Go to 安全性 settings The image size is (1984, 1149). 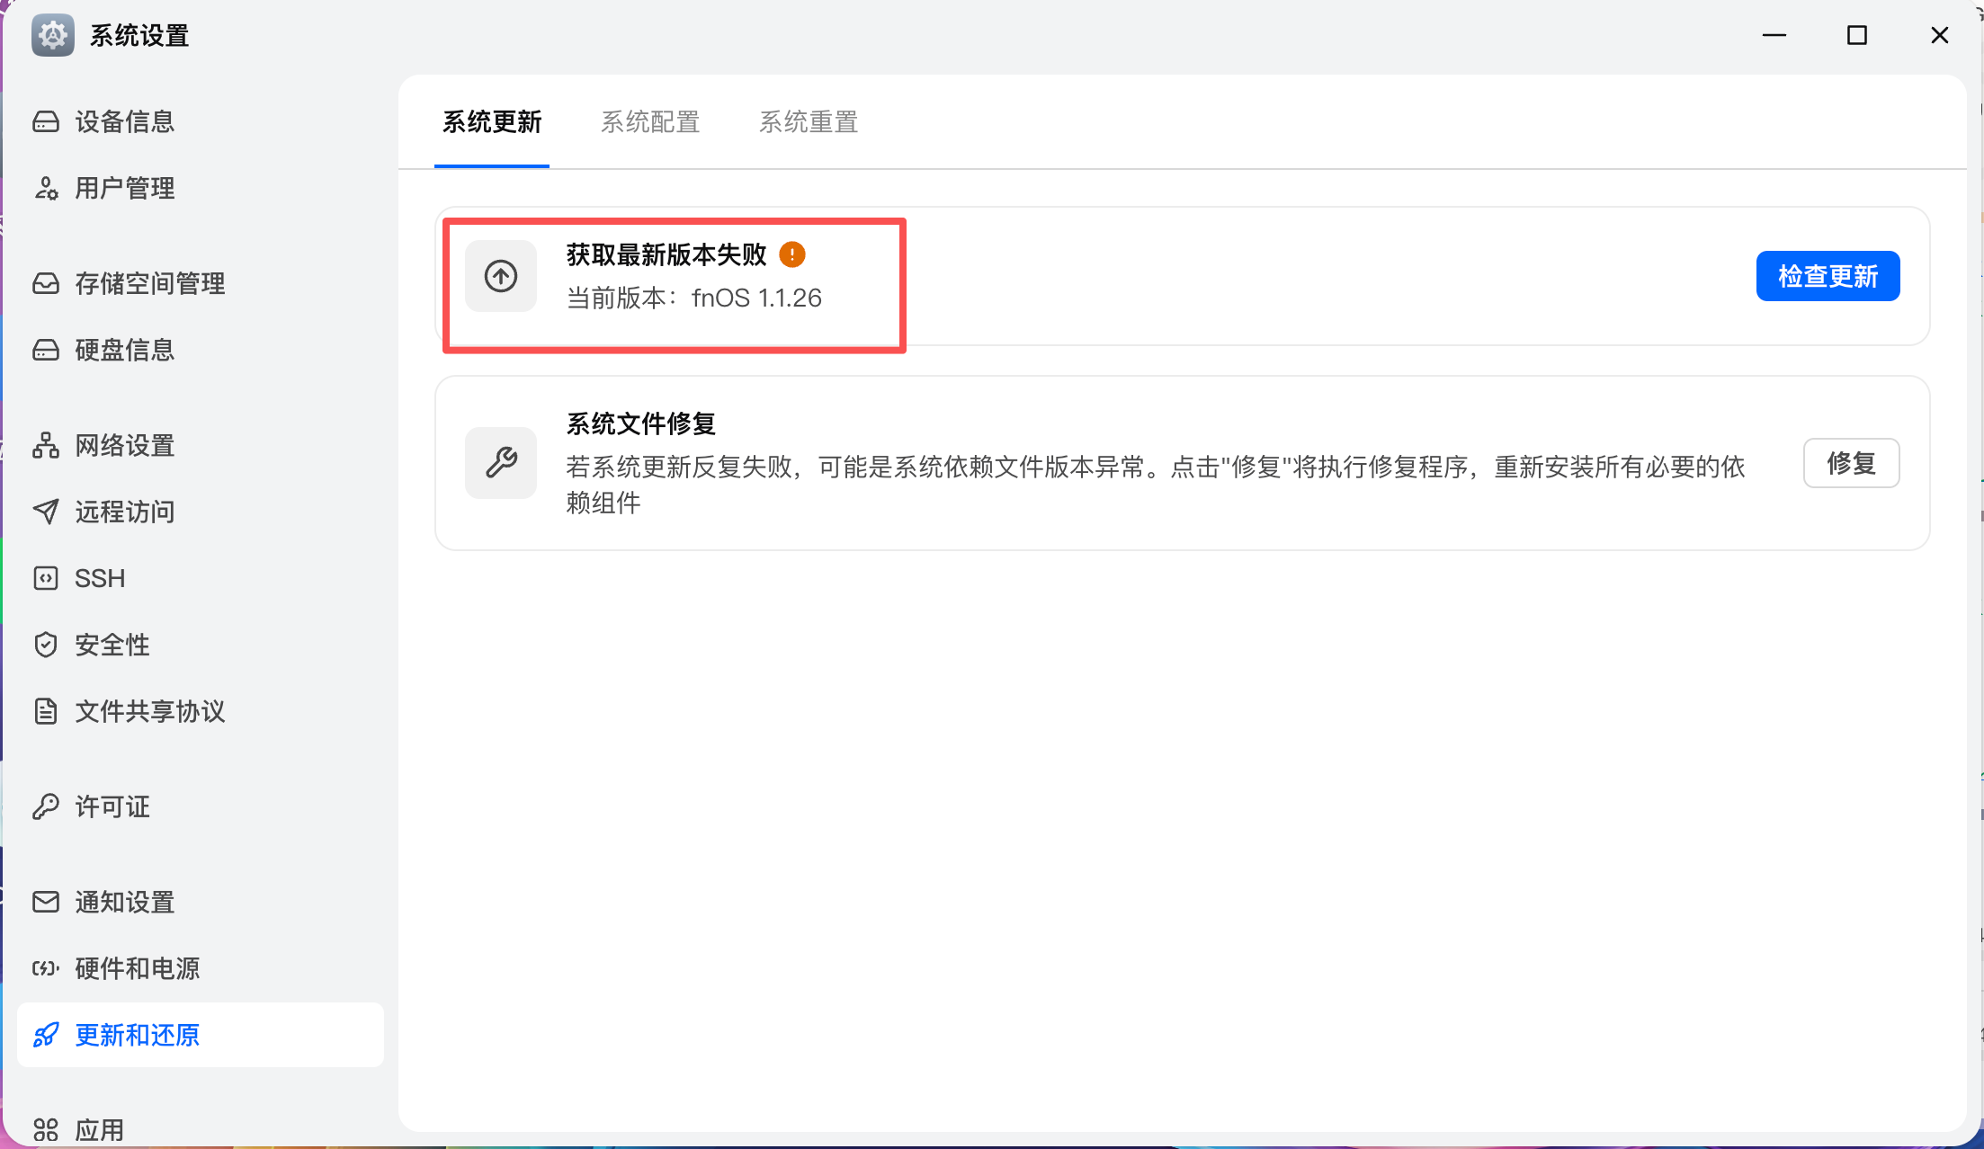pos(201,645)
